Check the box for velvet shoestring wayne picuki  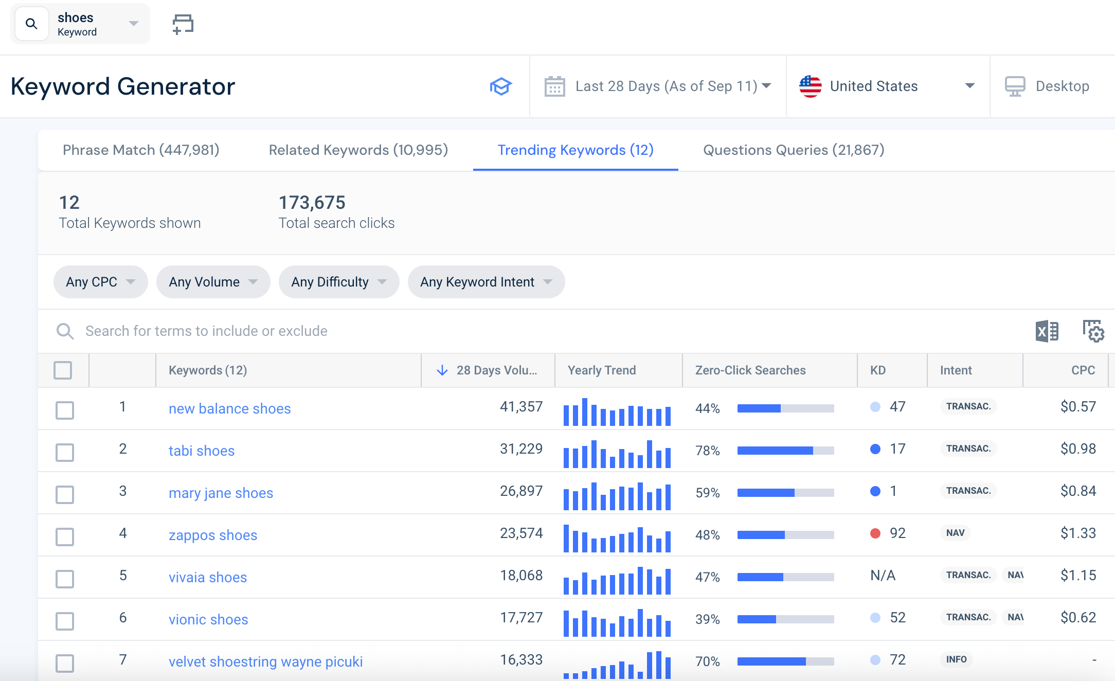pos(65,664)
